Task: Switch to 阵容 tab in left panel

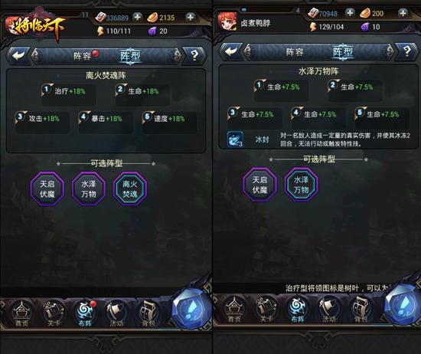Action: pos(83,56)
